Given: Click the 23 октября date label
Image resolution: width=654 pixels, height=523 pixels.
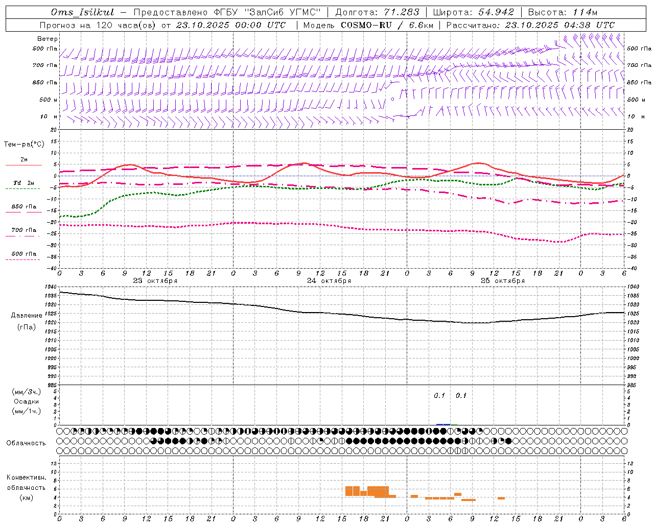Looking at the screenshot, I should (x=155, y=281).
